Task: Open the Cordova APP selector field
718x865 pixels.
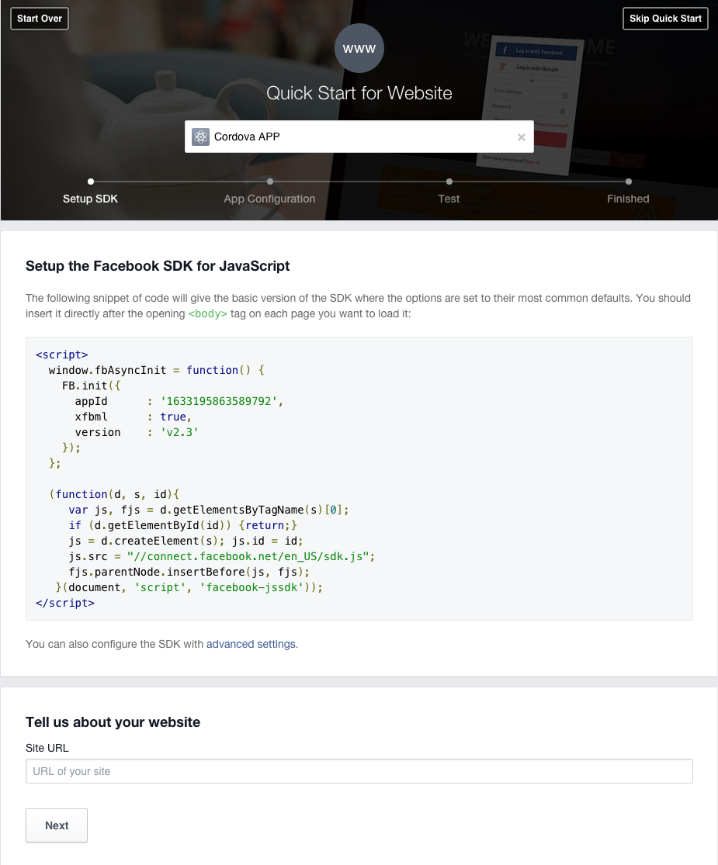Action: coord(359,137)
